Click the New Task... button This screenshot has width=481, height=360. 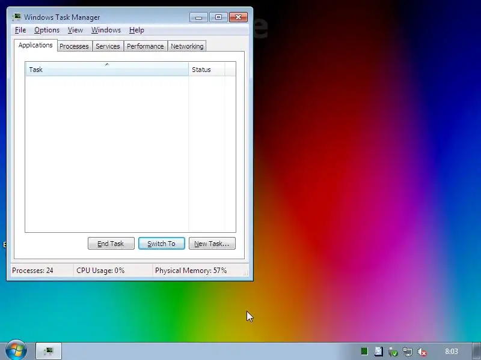tap(212, 244)
